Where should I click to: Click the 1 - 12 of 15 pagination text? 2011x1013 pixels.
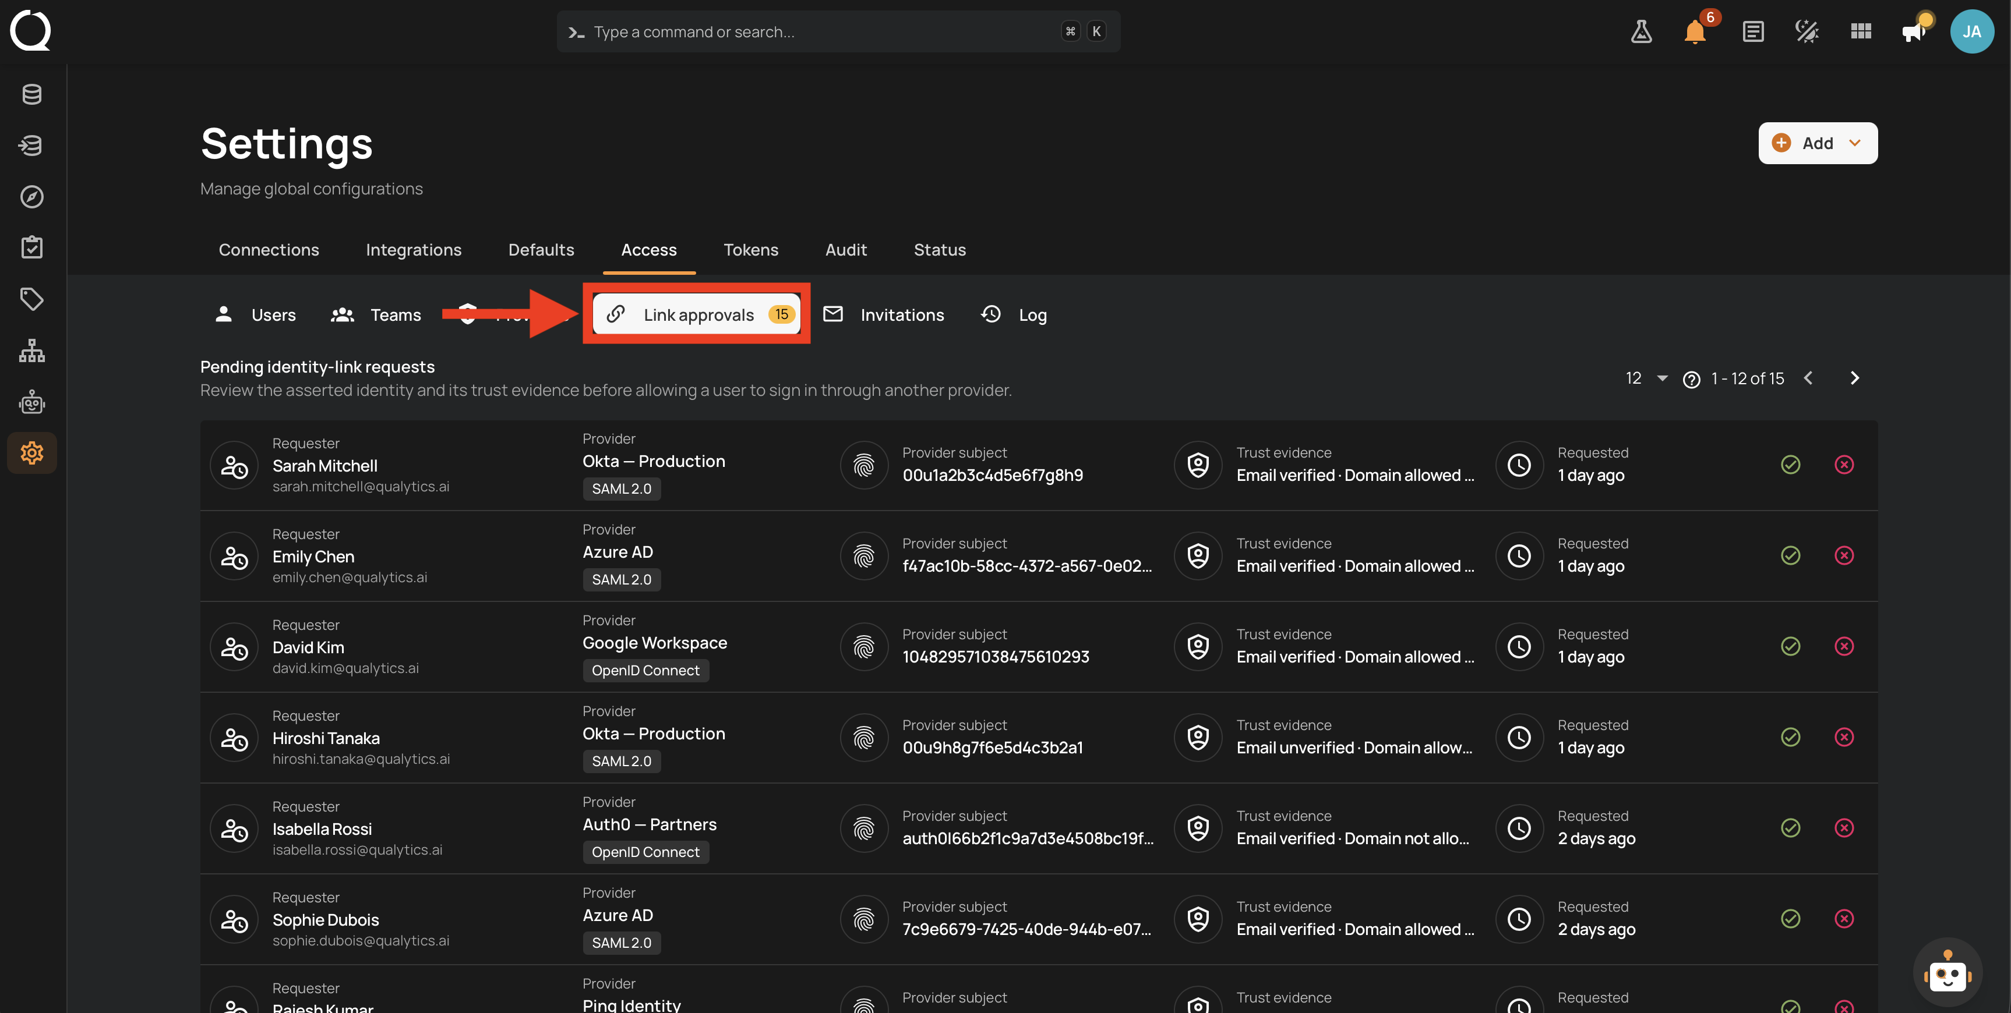coord(1747,378)
